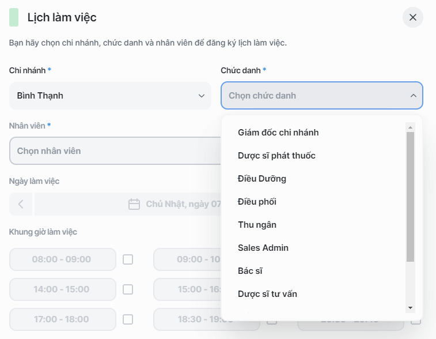The image size is (436, 339).
Task: Click the 14:00 - 15:00 time slot button
Action: coord(62,289)
